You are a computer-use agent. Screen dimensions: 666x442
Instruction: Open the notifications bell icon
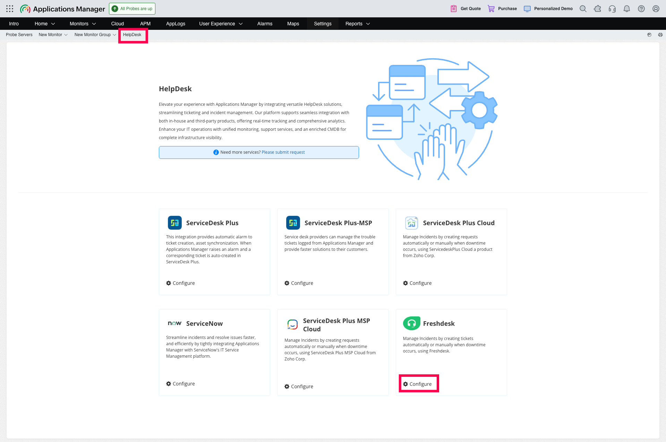click(627, 9)
